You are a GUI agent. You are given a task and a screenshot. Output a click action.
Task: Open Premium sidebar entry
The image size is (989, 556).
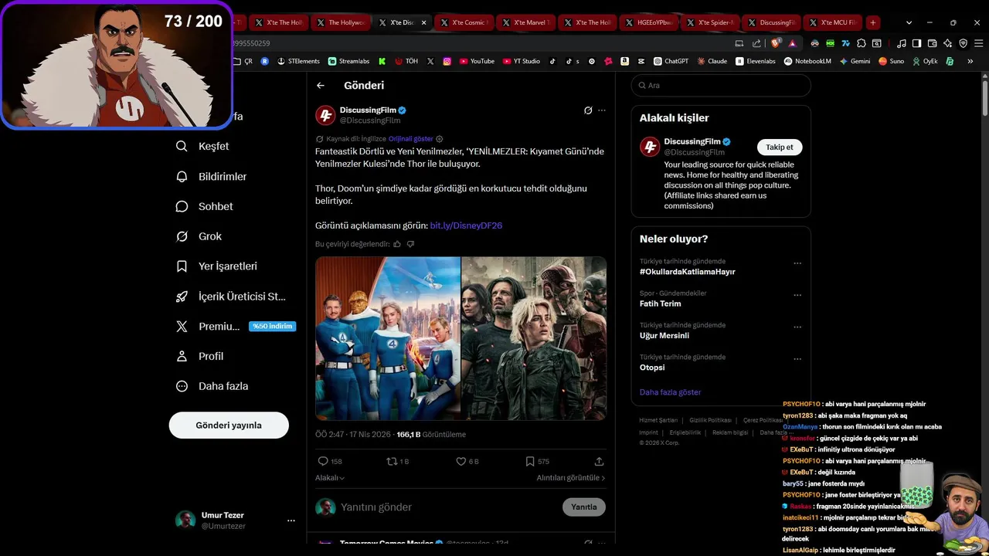click(236, 326)
